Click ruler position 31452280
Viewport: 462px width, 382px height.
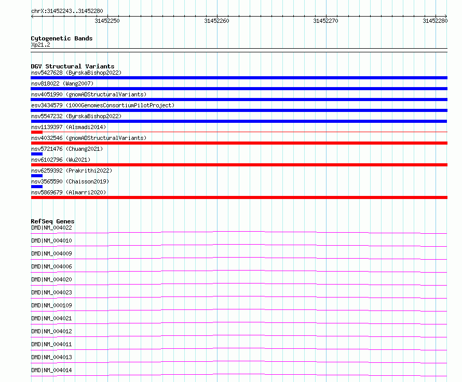[x=435, y=21]
